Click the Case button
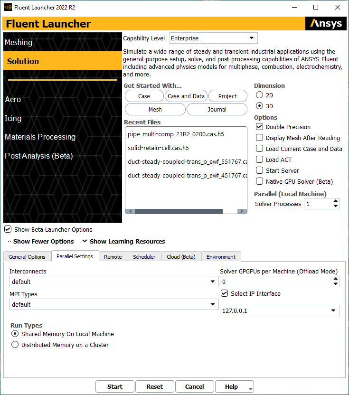349x395 pixels. [x=144, y=96]
